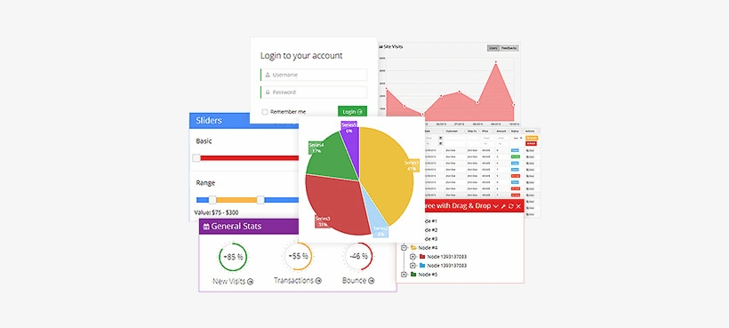Click the green +85 % dial

tap(233, 257)
